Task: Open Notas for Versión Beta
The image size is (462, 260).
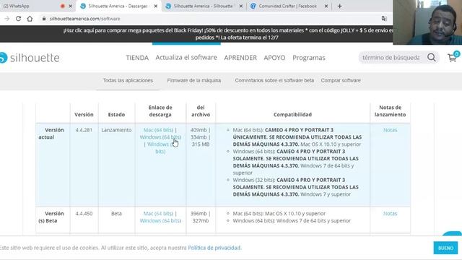Action: point(390,214)
